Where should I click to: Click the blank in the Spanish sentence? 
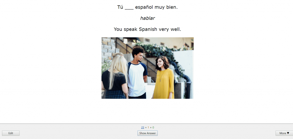[x=129, y=7]
